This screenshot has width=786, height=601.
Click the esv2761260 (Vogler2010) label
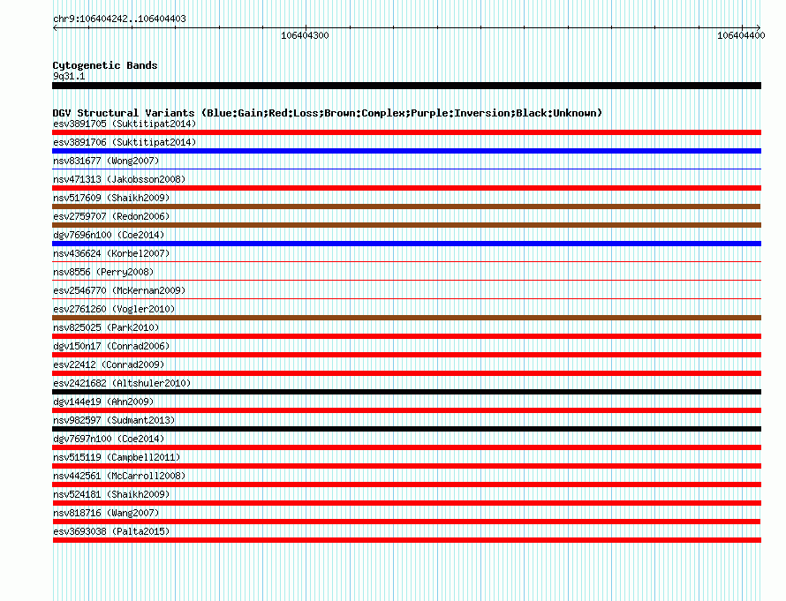(x=114, y=309)
